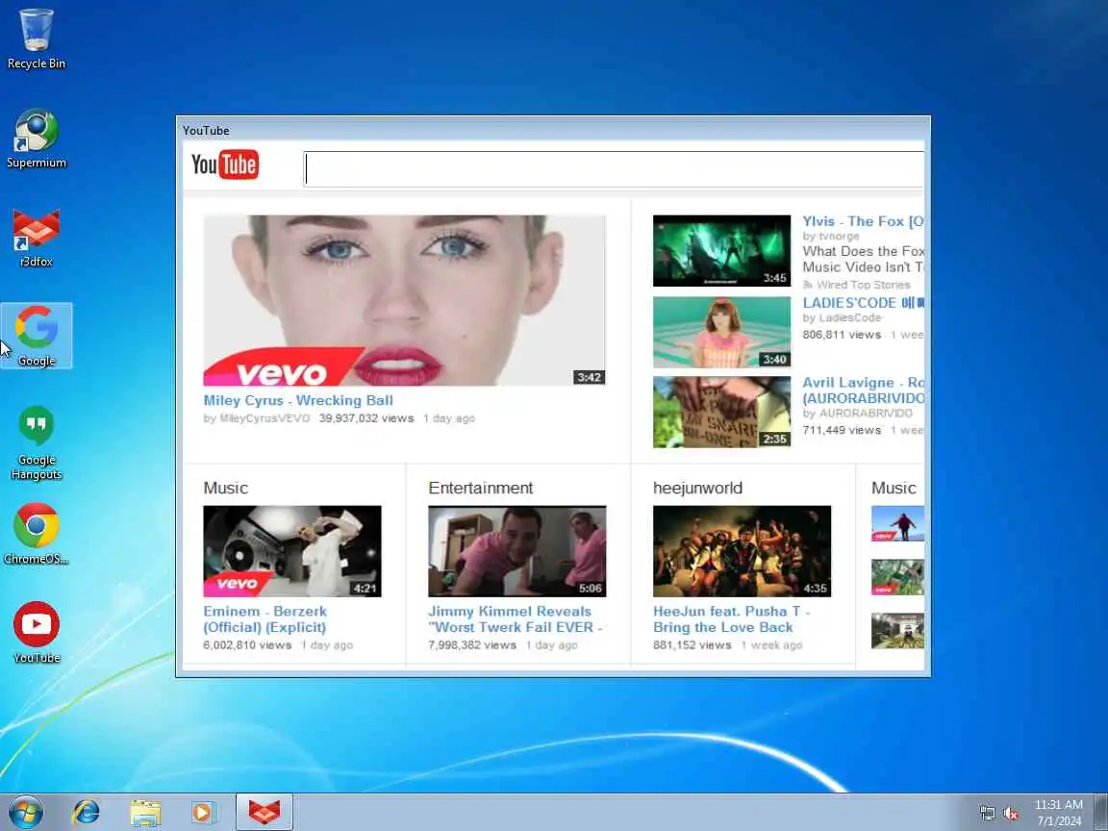Viewport: 1108px width, 831px height.
Task: Open Google Hangouts desktop icon
Action: [x=36, y=442]
